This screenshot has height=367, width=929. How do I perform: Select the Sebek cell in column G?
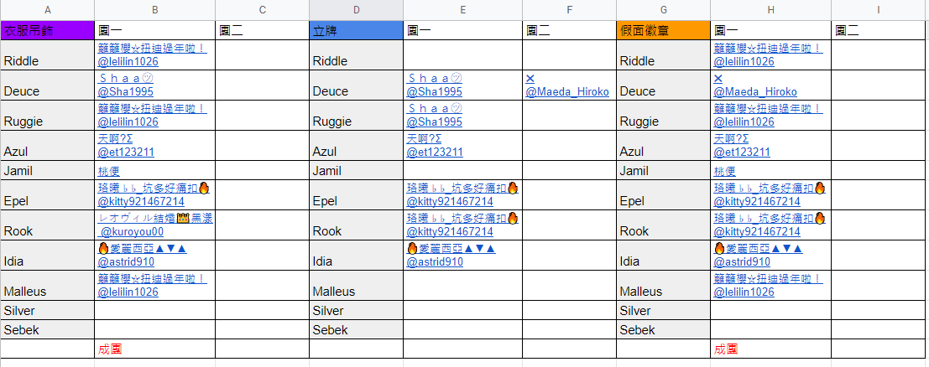coord(664,329)
